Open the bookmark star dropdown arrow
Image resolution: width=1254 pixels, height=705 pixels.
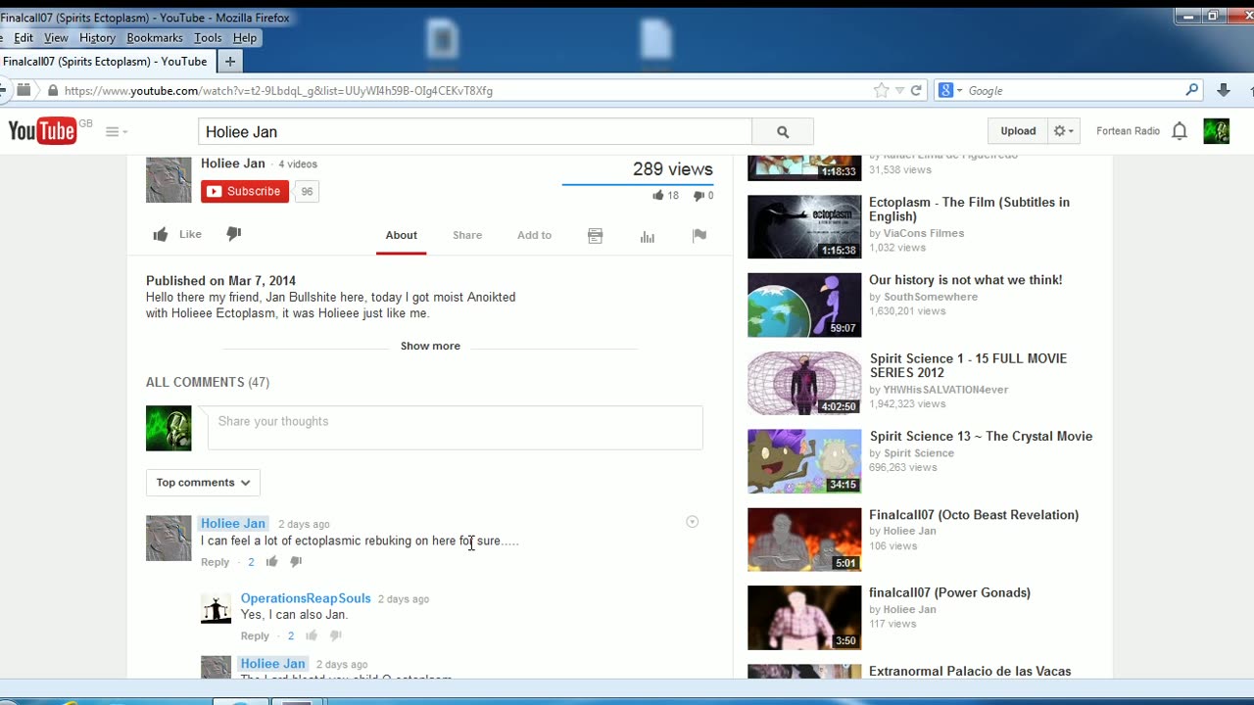(x=899, y=90)
